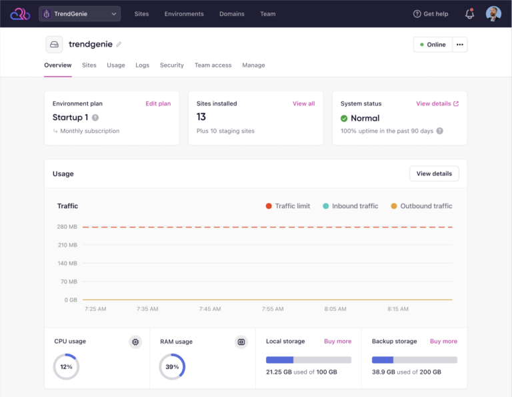Click the Edit plan link
This screenshot has width=512, height=397.
tap(158, 103)
